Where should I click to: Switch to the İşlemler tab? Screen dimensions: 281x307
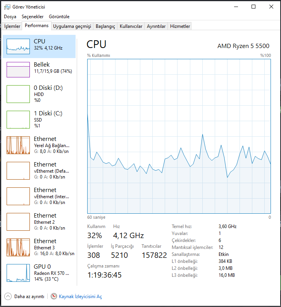click(x=12, y=26)
